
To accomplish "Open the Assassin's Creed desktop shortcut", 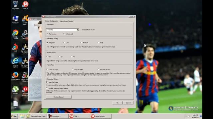I will click(x=25, y=34).
